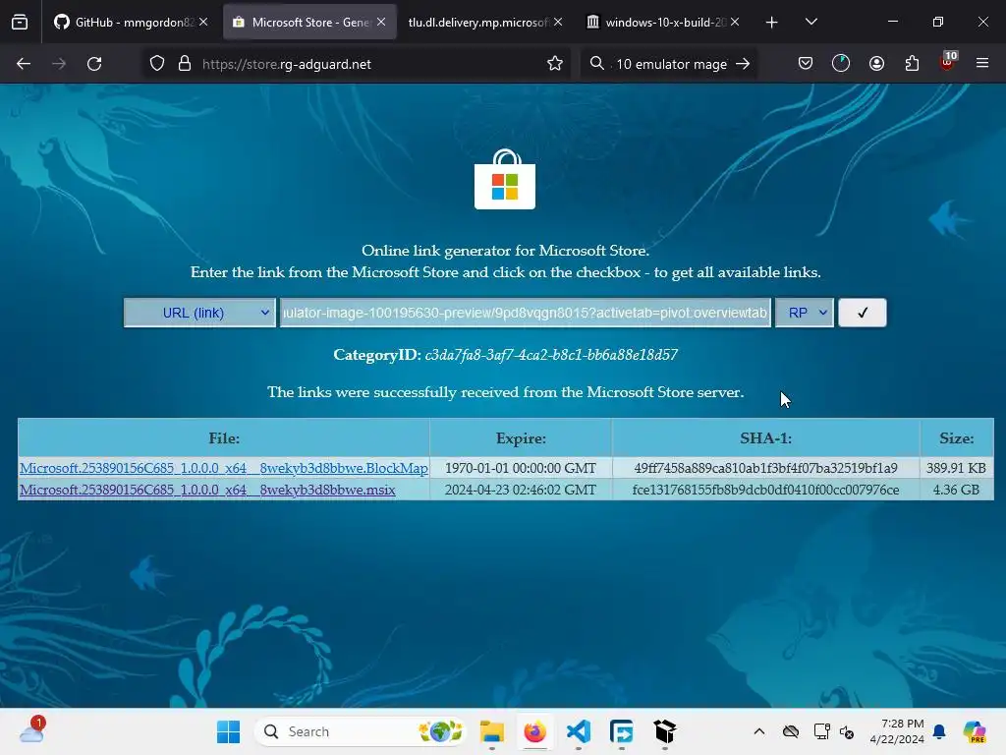Select the 4.36 GB size cell
Image resolution: width=1006 pixels, height=755 pixels.
pyautogui.click(x=956, y=490)
